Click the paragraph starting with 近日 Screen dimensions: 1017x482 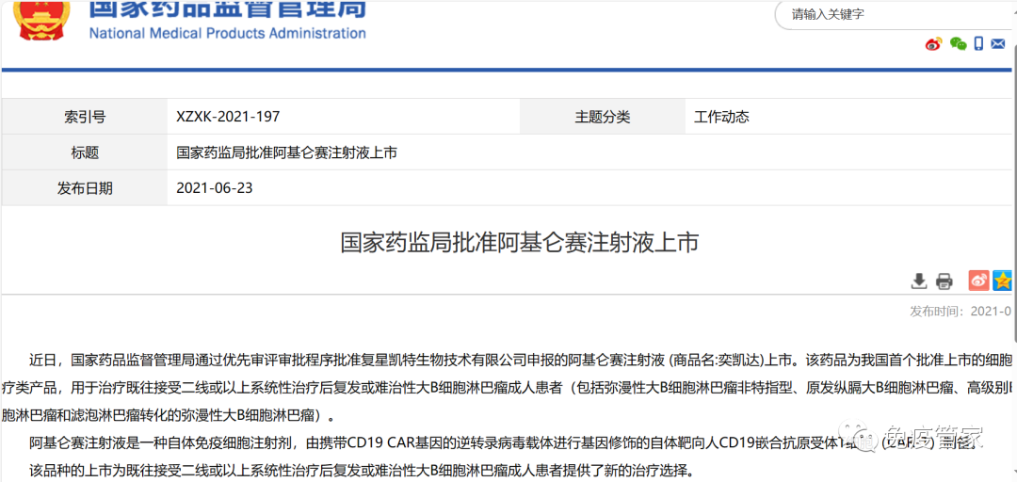pyautogui.click(x=508, y=385)
